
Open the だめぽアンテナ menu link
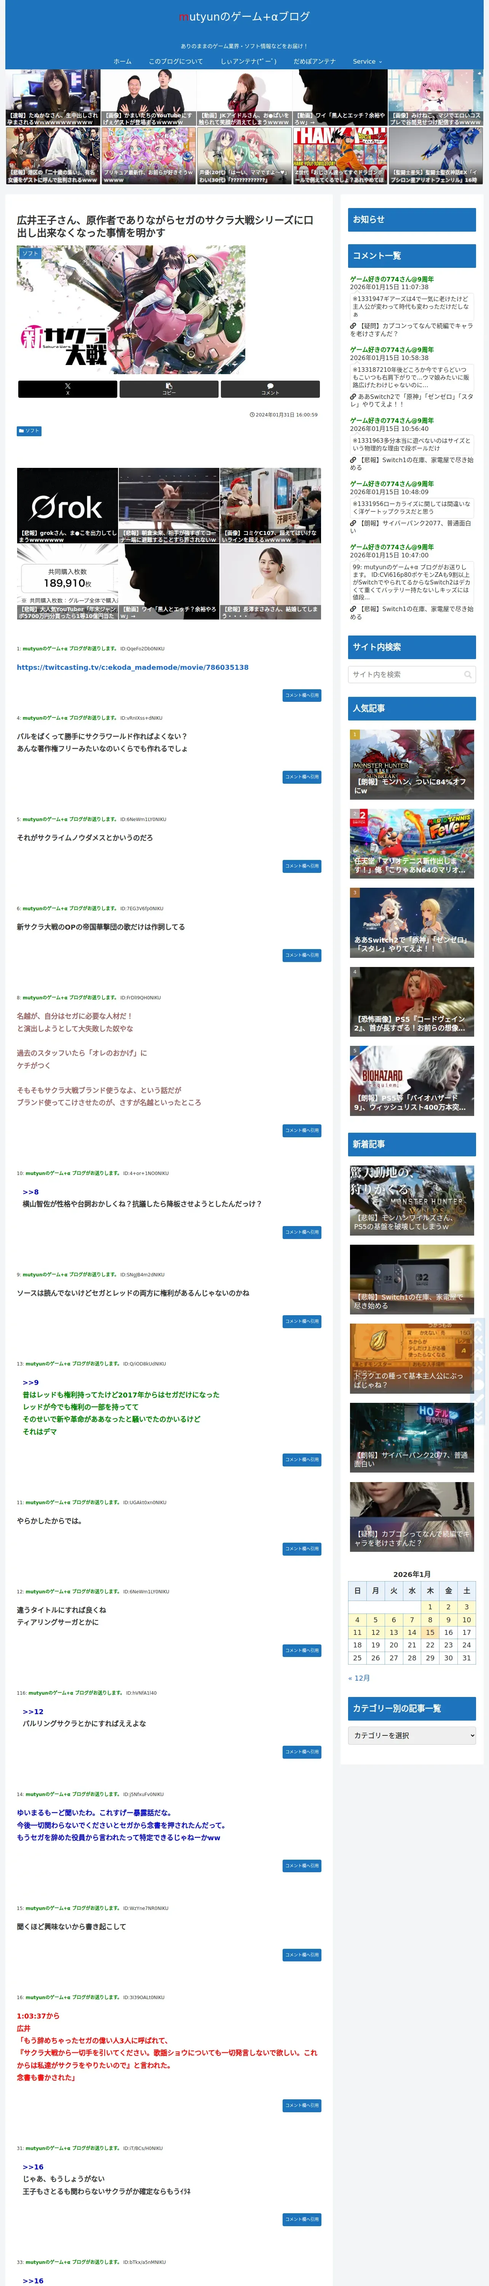coord(314,61)
